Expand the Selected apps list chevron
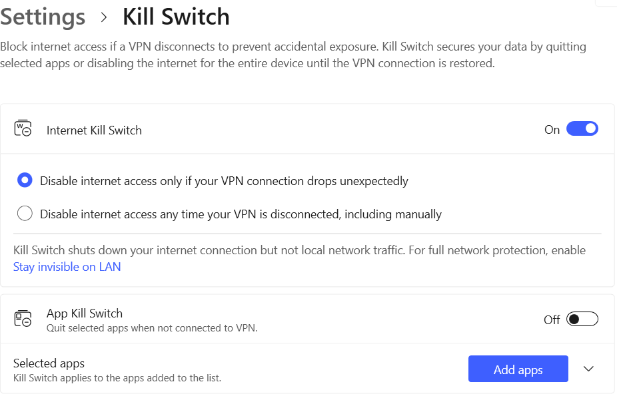 pos(588,369)
